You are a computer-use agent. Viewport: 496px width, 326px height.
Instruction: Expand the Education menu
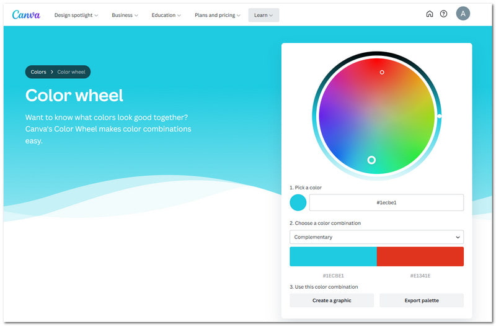click(166, 15)
